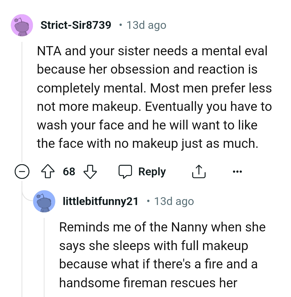Open Strict-Sir8739's profile via username

pos(76,25)
